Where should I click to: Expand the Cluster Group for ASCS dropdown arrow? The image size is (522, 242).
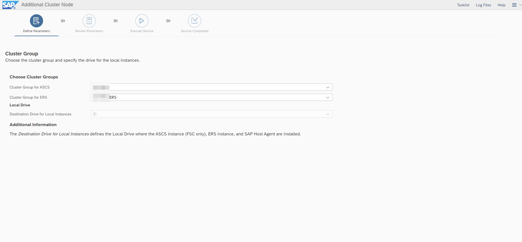pyautogui.click(x=328, y=87)
